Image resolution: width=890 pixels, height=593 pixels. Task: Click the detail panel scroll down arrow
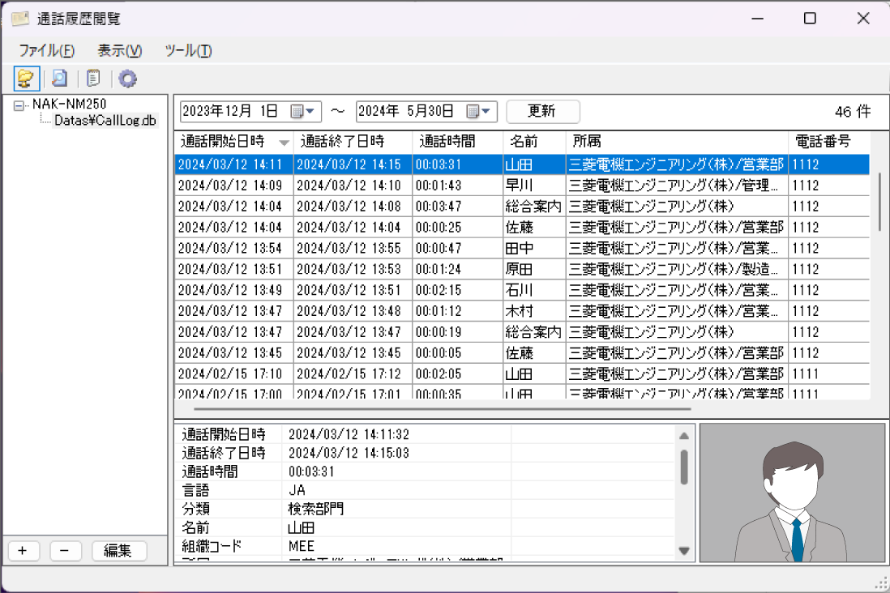[x=684, y=551]
